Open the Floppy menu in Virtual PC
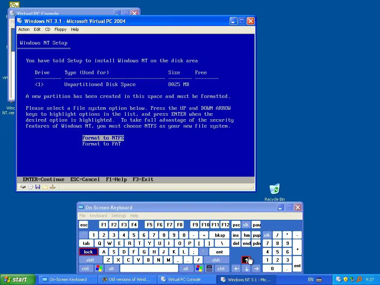This screenshot has width=380, height=285. tap(60, 29)
